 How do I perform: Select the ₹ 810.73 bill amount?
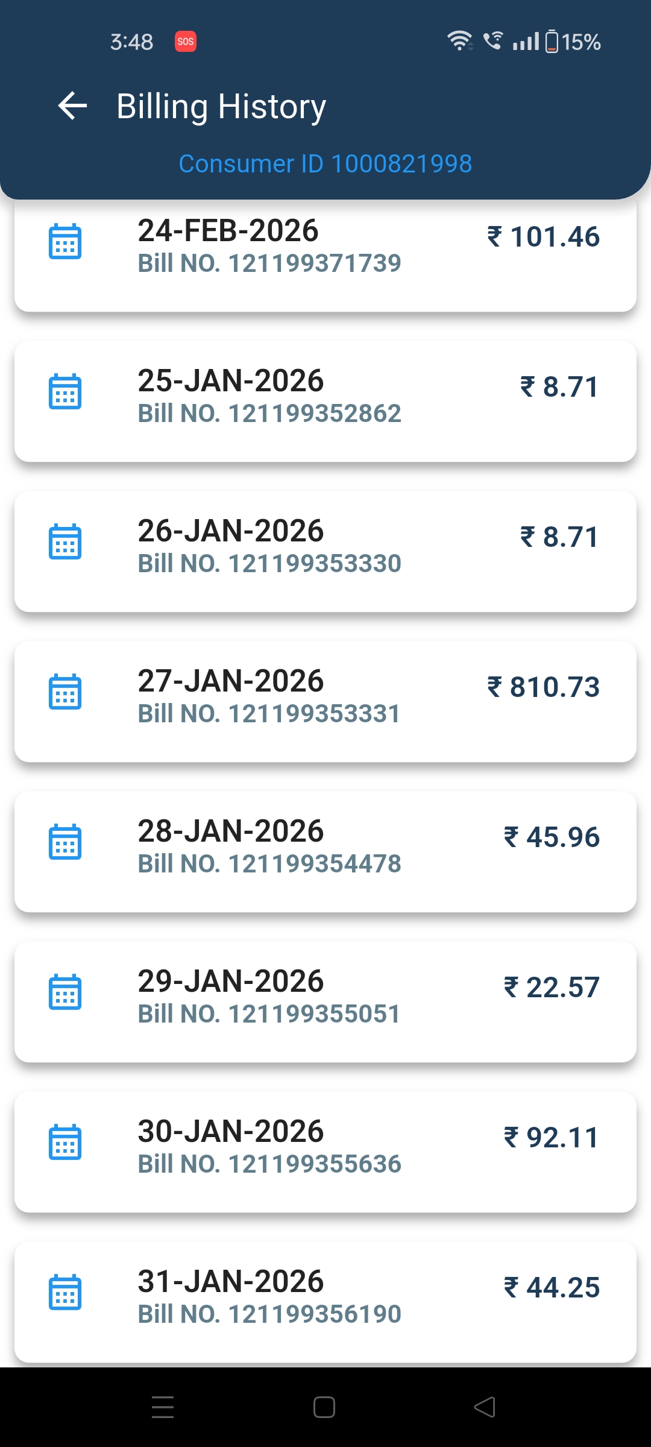pos(544,687)
